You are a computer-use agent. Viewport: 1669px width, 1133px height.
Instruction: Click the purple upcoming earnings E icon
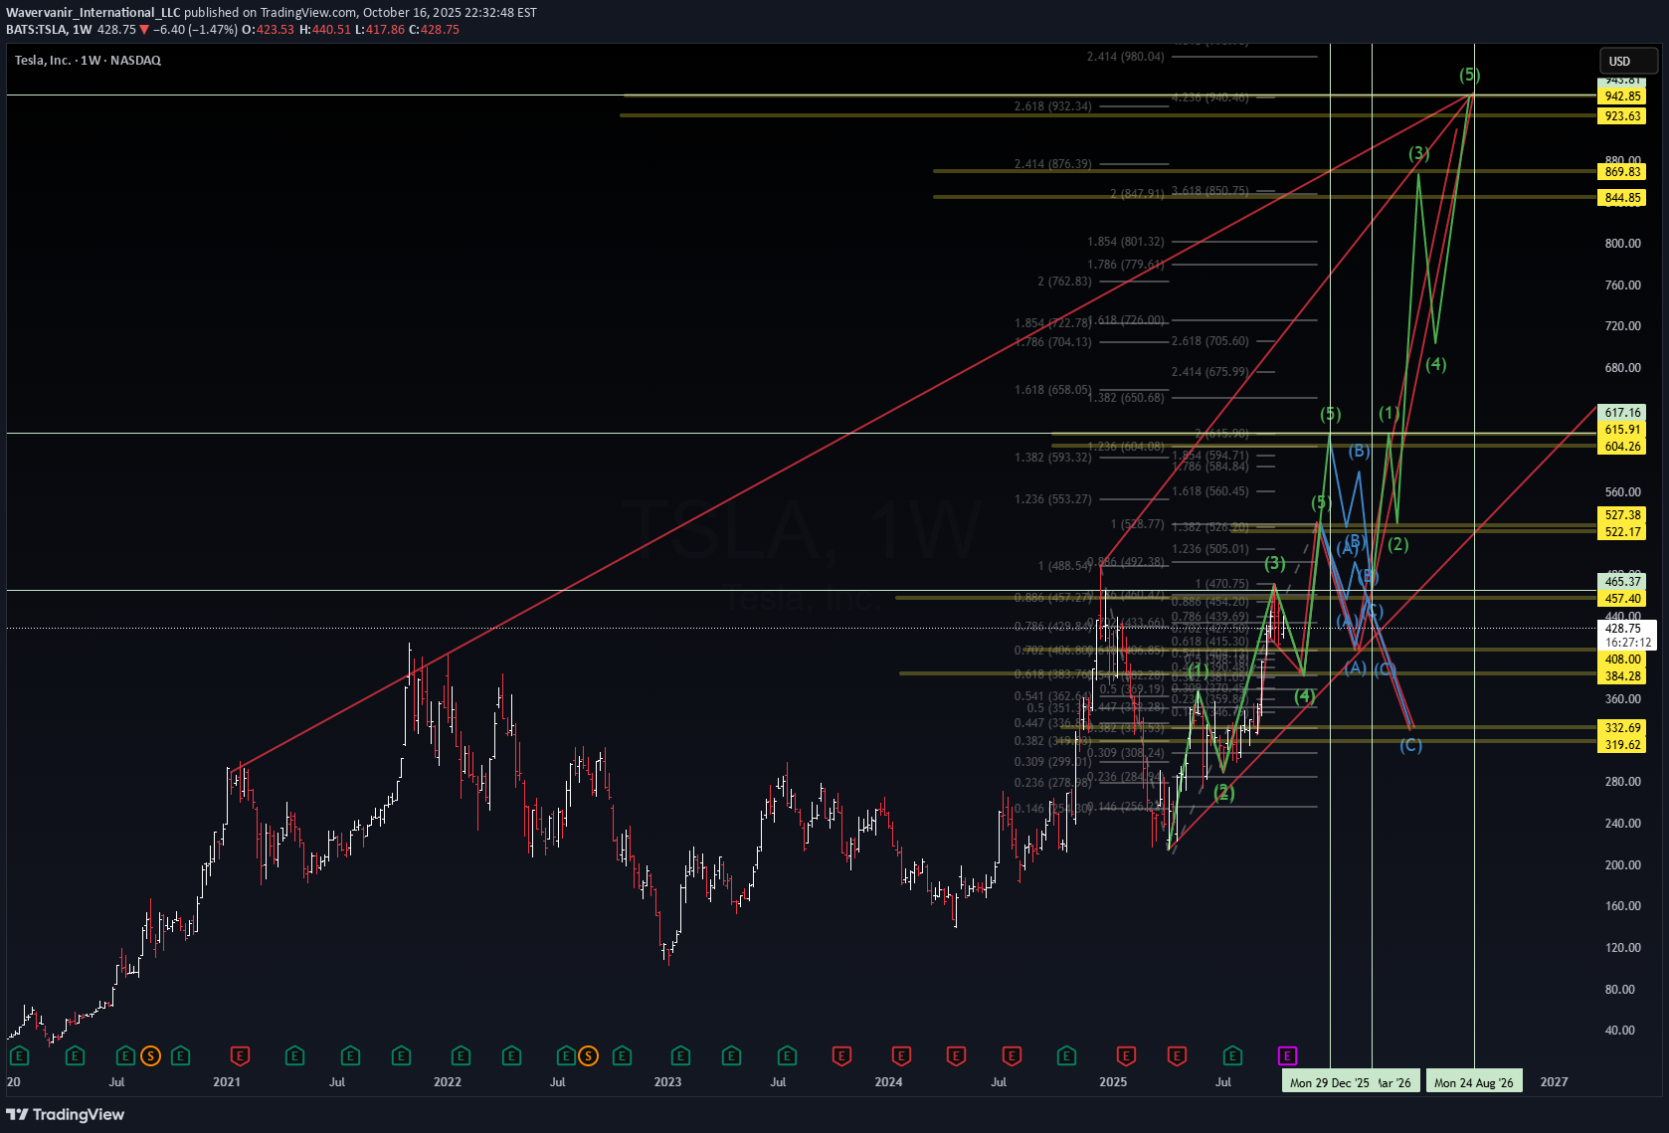pos(1287,1055)
